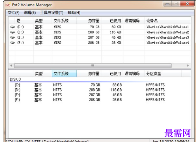Click status bar VOLUME: (C:) NTFS text
This screenshot has width=196, height=142.
pyautogui.click(x=47, y=141)
